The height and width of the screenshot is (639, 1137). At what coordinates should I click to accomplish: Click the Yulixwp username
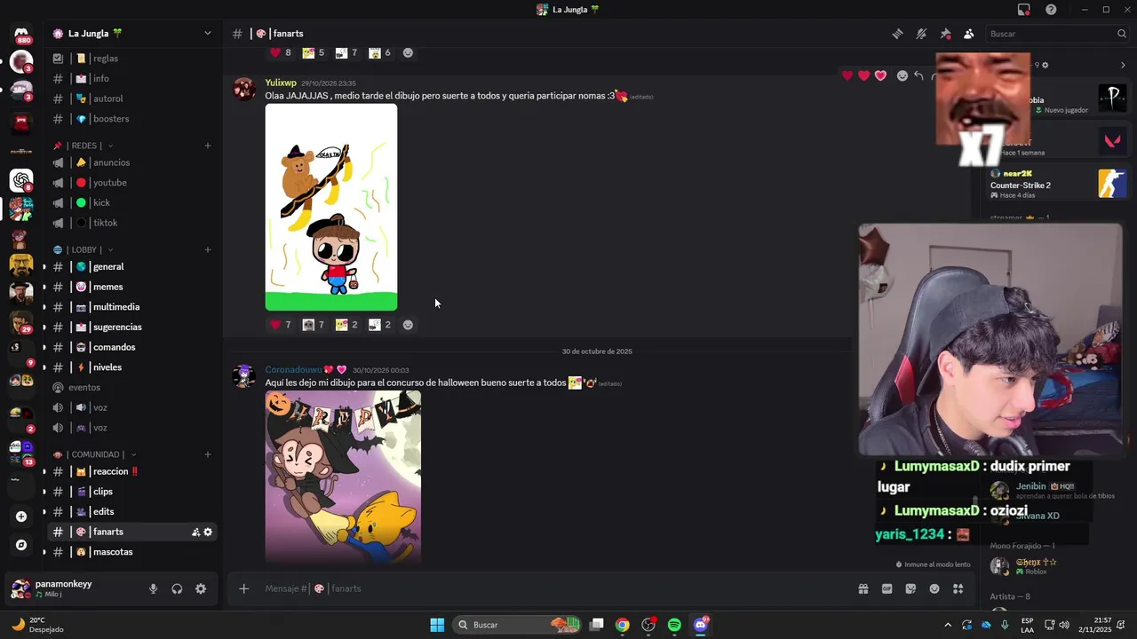[281, 83]
